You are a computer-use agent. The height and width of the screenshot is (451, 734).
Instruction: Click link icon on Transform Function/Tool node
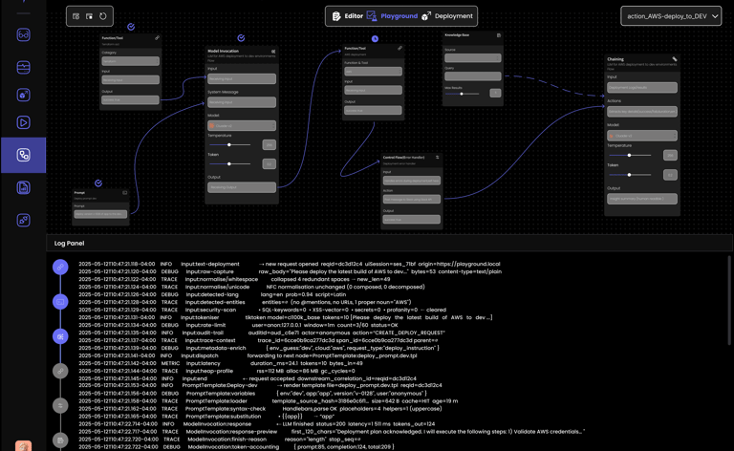tap(158, 38)
